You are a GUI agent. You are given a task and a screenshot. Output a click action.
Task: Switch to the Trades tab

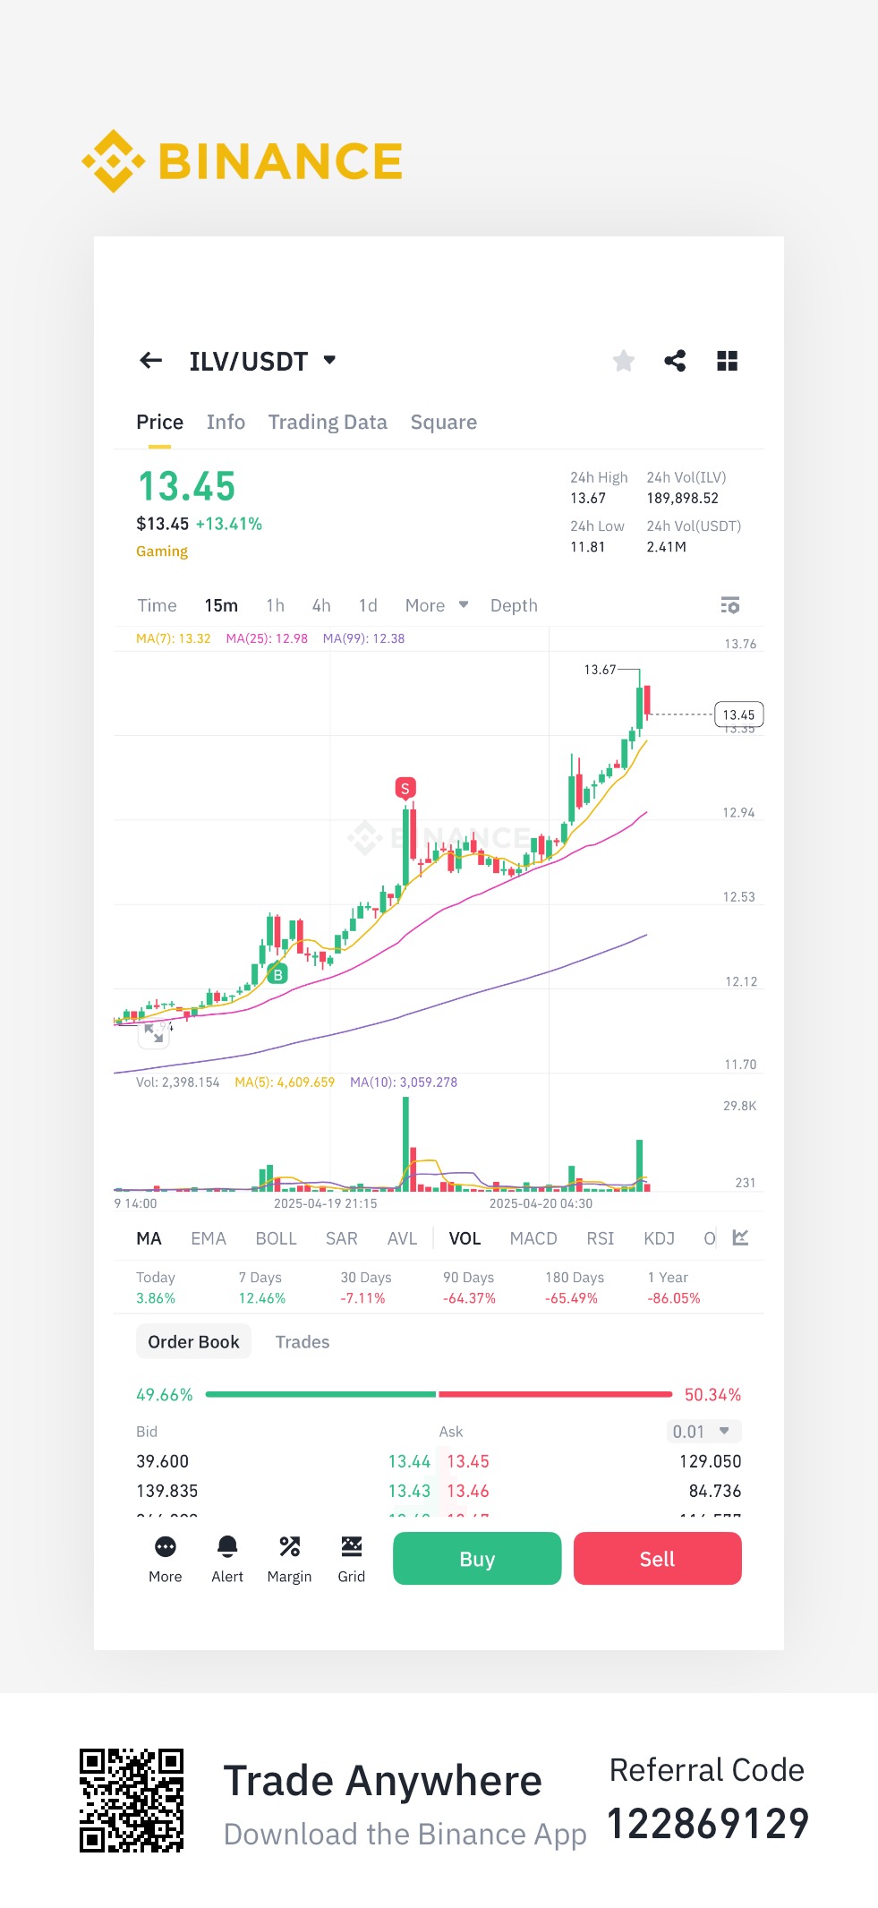[x=302, y=1342]
